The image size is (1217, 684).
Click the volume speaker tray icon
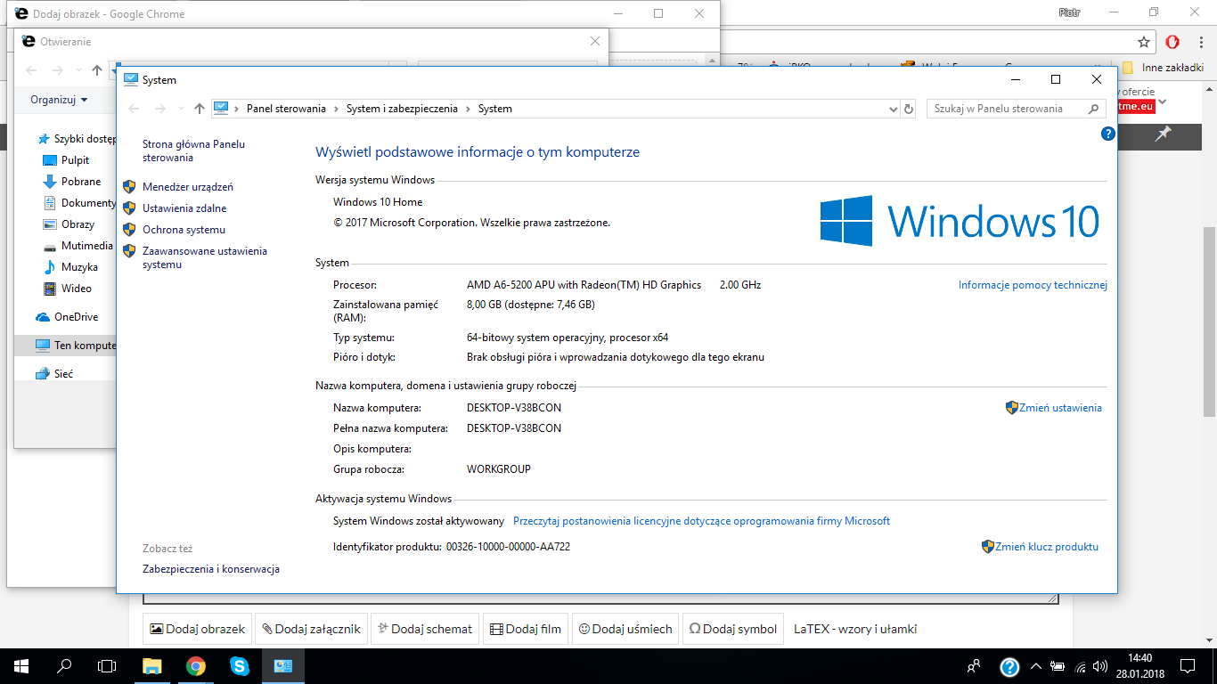tap(1101, 666)
